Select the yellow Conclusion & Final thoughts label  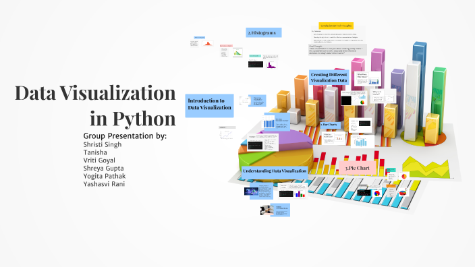coord(336,26)
